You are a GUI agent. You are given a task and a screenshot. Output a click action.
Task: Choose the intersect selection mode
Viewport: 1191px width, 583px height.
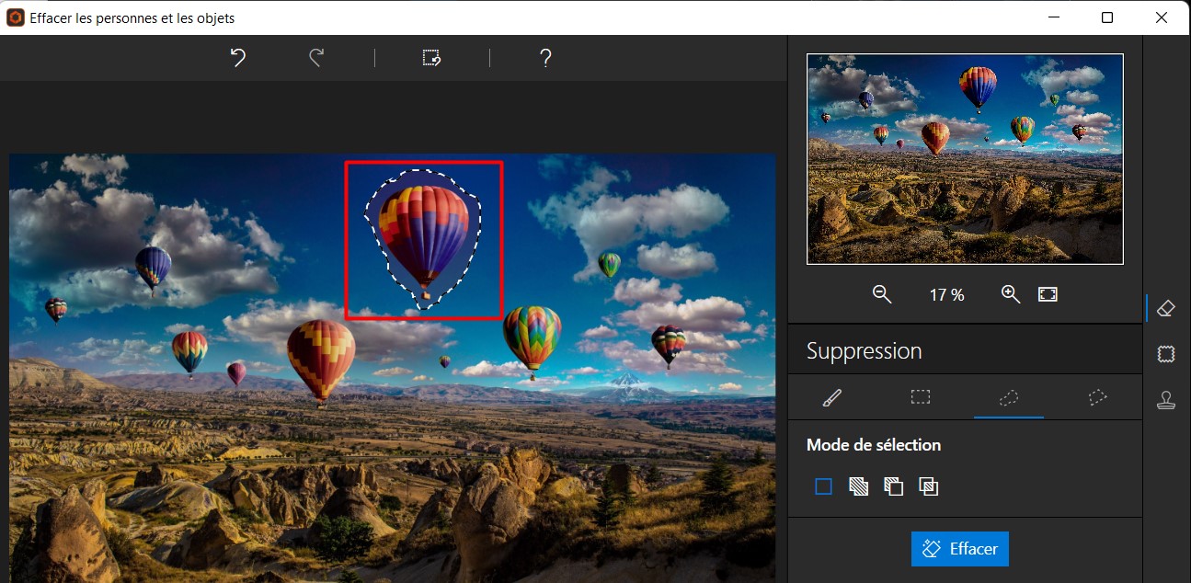pyautogui.click(x=929, y=486)
